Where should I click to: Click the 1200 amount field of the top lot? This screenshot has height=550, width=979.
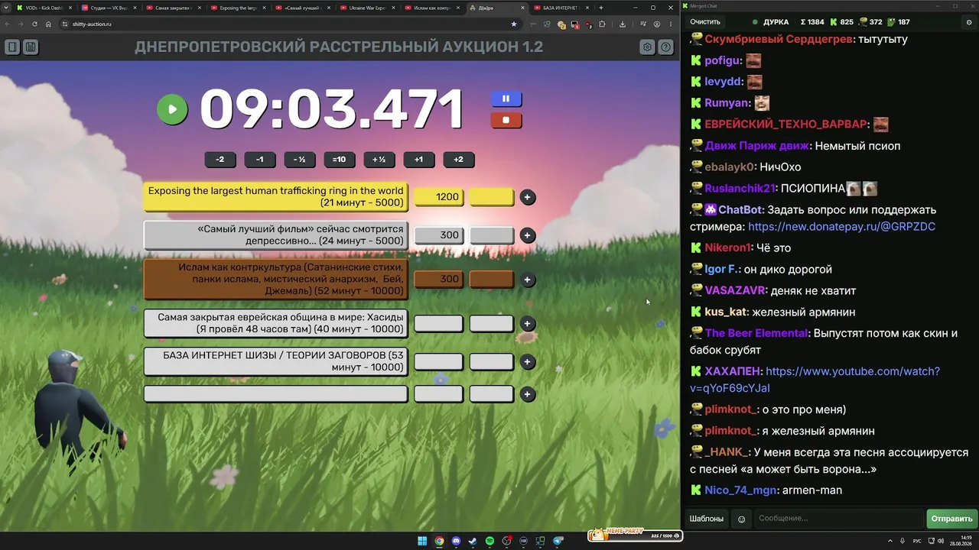(438, 197)
